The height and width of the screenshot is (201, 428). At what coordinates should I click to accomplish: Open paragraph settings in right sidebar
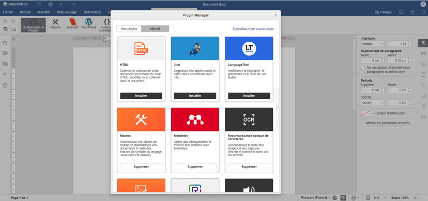click(423, 43)
